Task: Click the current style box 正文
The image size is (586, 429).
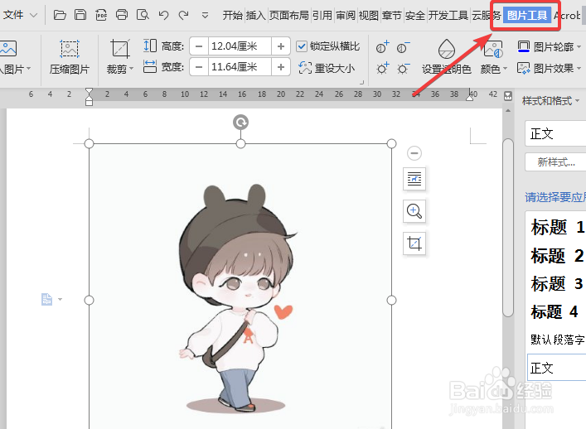Action: pos(555,133)
